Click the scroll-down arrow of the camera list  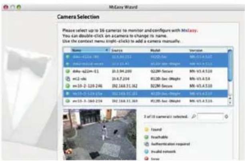coord(230,103)
